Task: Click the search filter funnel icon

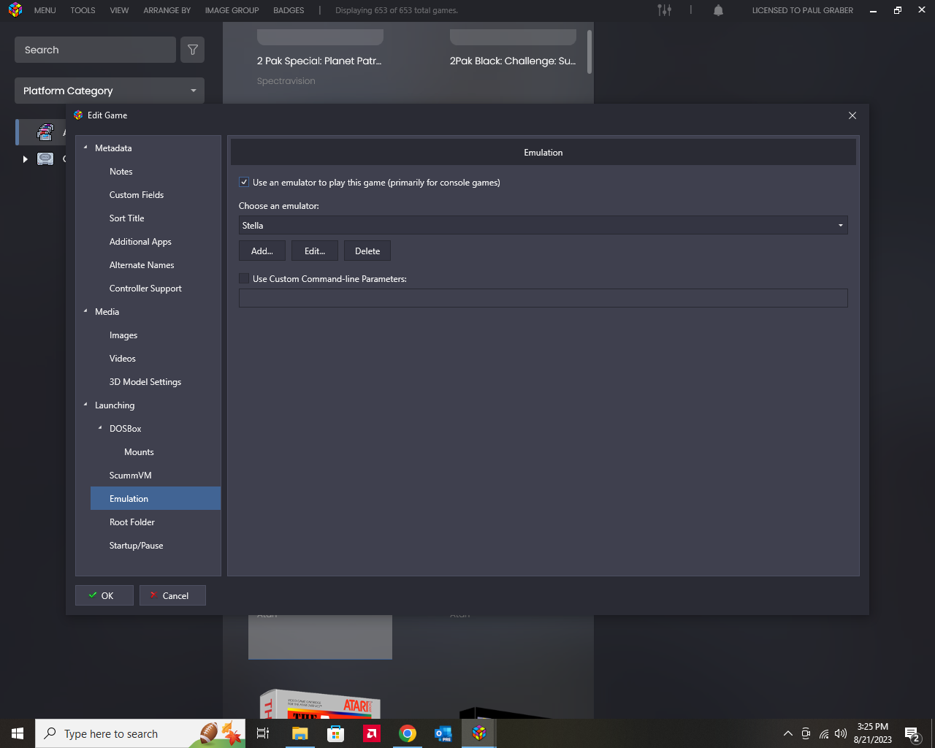Action: (193, 50)
